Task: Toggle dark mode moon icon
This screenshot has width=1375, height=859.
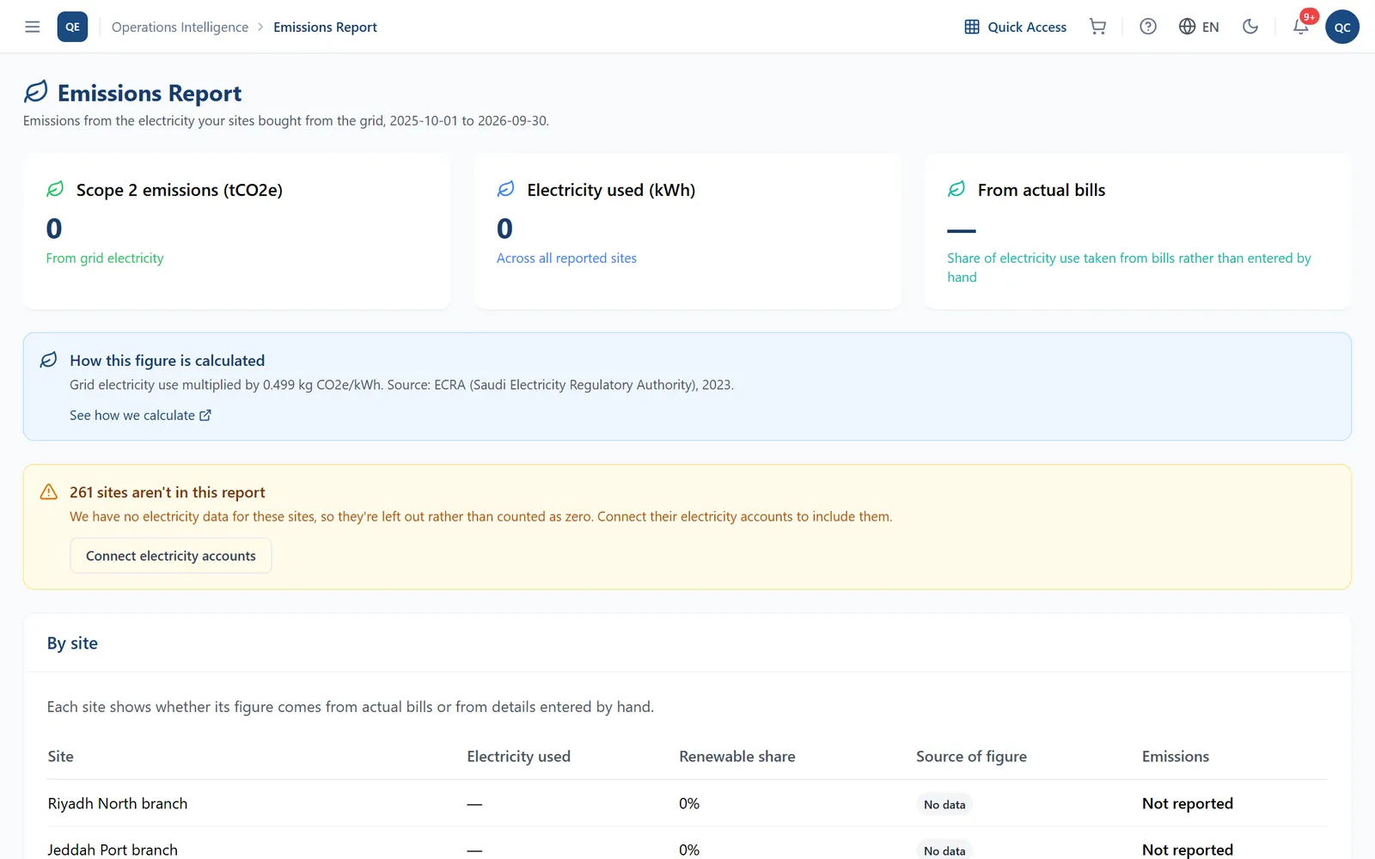Action: pyautogui.click(x=1250, y=27)
